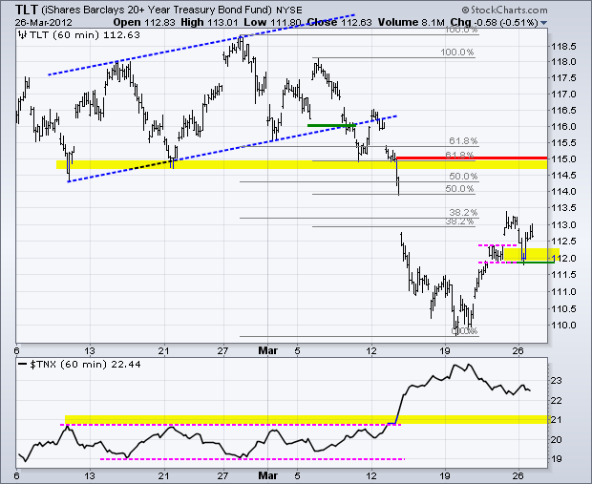Click the 111.0 price axis label
Image resolution: width=592 pixels, height=484 pixels.
[563, 291]
